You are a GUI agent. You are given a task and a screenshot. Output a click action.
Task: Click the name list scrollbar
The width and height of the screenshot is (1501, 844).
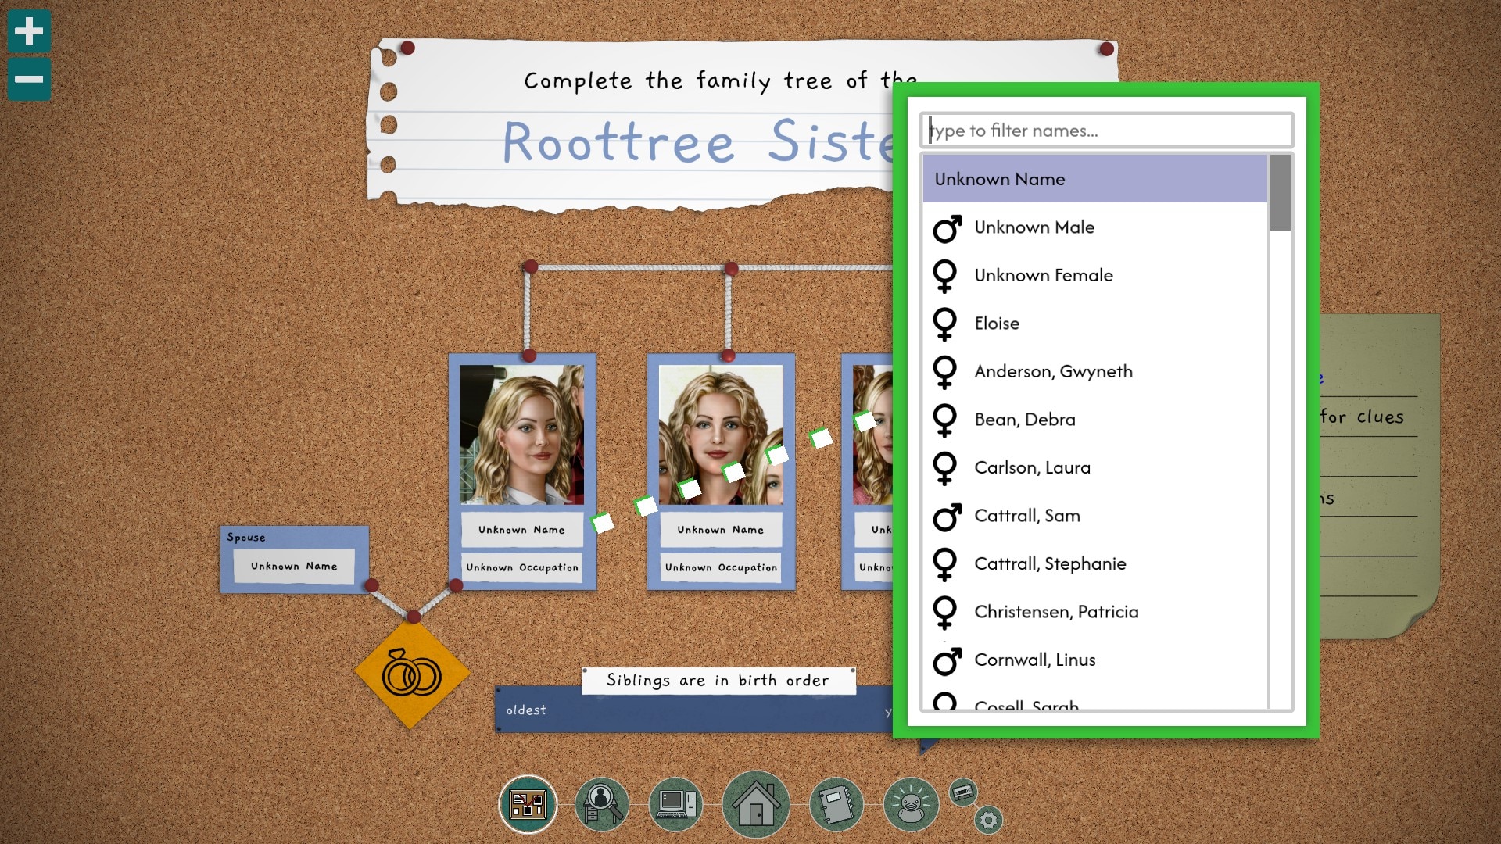point(1280,191)
